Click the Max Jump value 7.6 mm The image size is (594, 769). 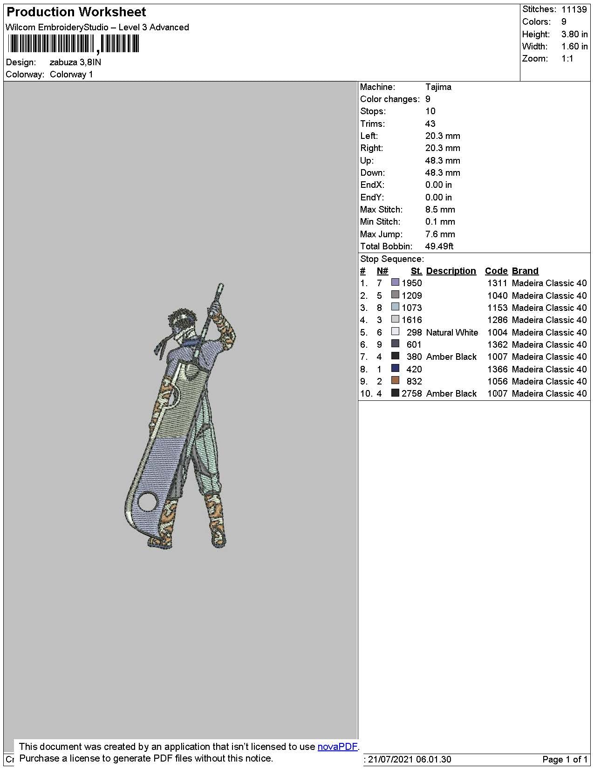440,234
